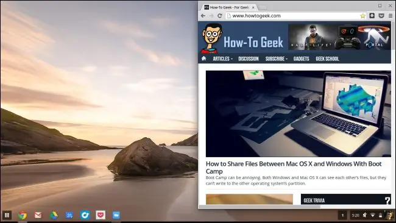Open Google Drive shelf icon
The image size is (396, 223).
(54, 215)
